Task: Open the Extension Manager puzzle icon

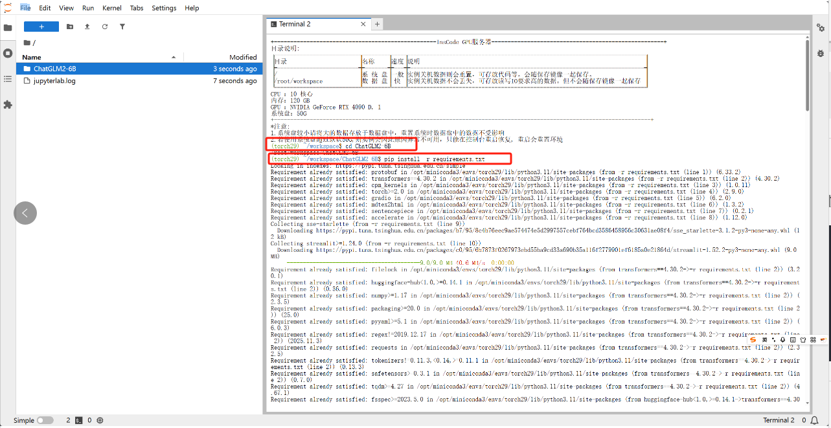Action: (x=8, y=104)
